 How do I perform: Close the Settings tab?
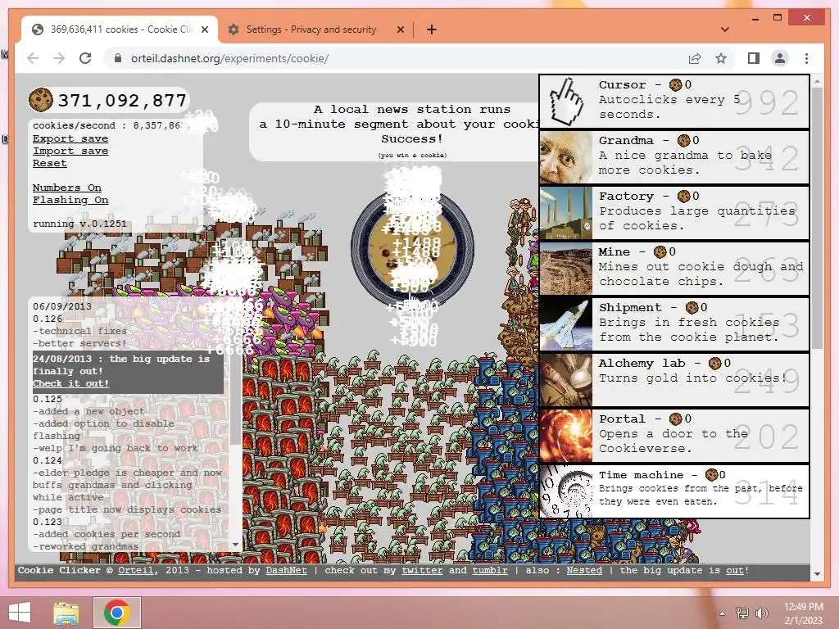point(400,29)
